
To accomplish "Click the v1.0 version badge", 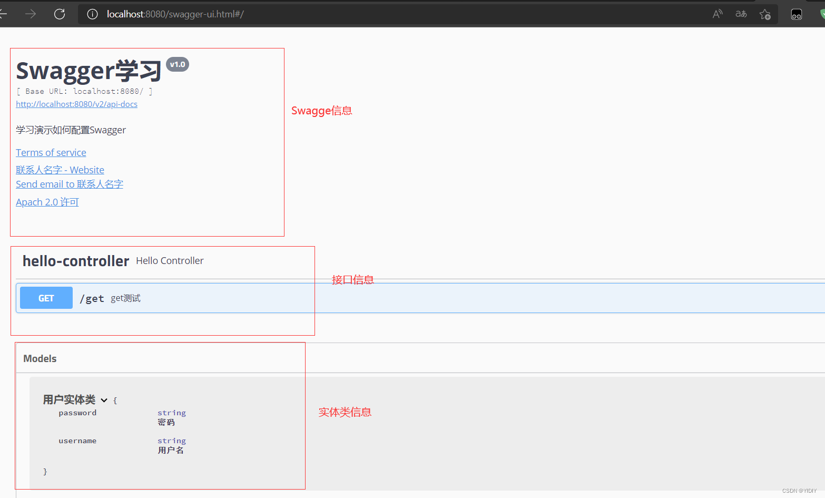I will [x=178, y=64].
